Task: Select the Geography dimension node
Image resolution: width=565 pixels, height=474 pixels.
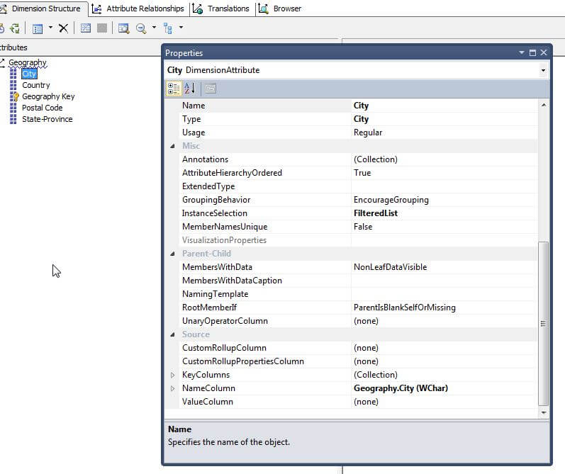Action: (28, 62)
